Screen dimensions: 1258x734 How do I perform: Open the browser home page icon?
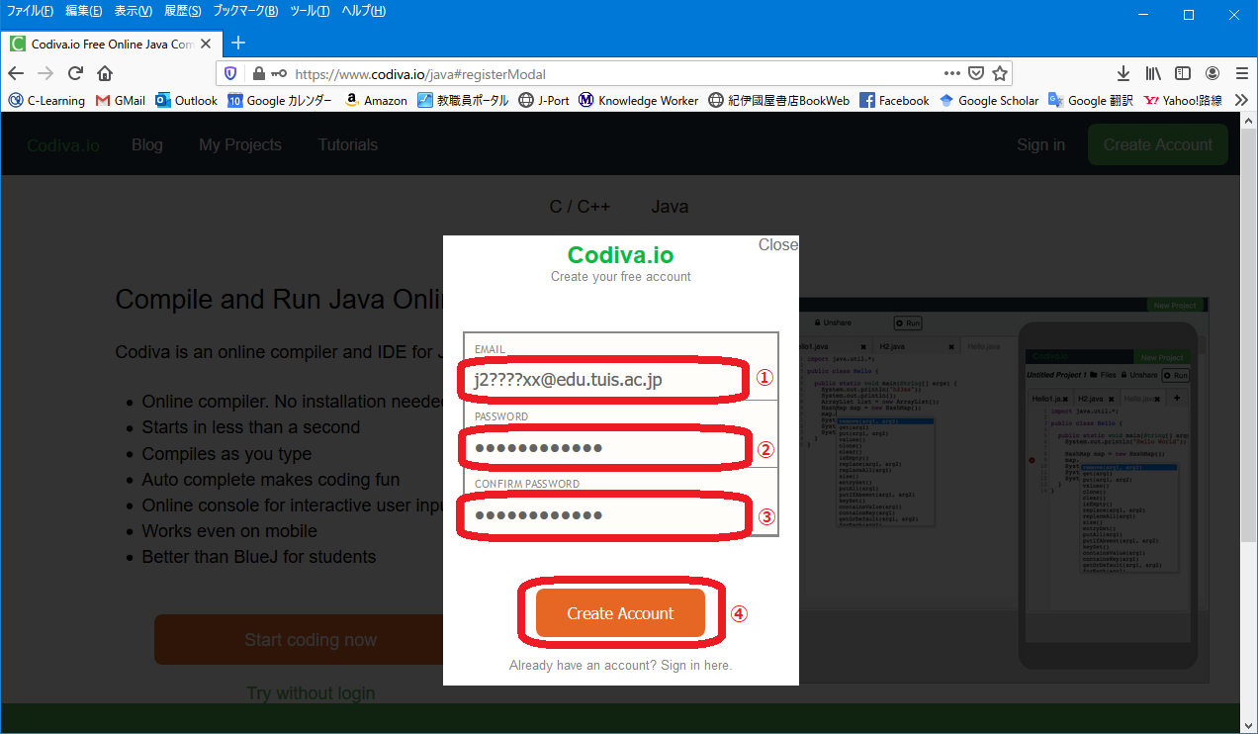click(105, 73)
